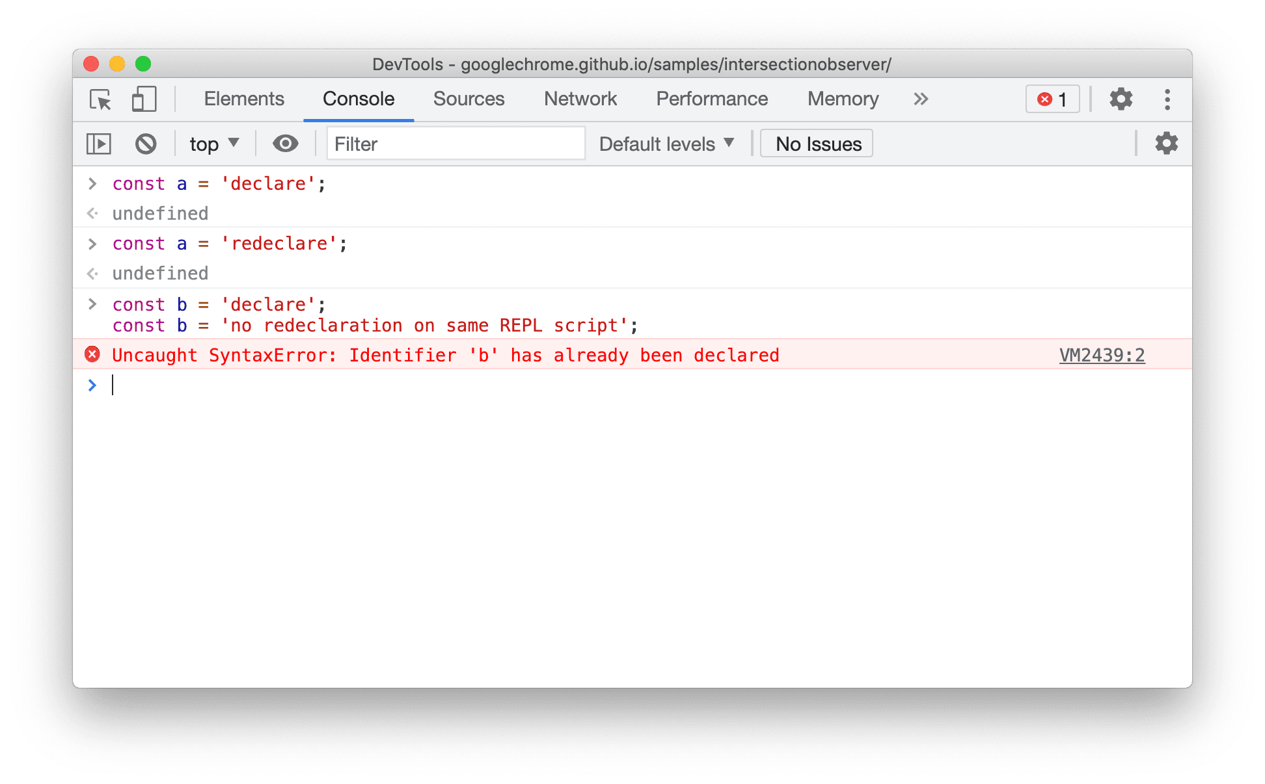Expand the const b declaration row
The height and width of the screenshot is (784, 1265).
90,304
